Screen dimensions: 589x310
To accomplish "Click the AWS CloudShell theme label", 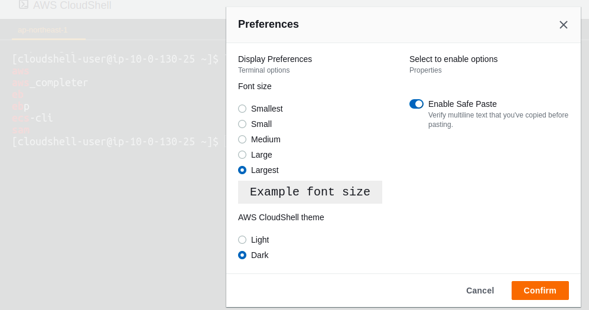I will tap(281, 217).
